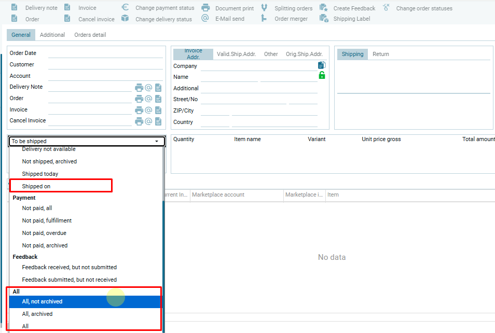Viewport: 495px width, 333px height.
Task: Click the copy address icon beside Company
Action: pos(322,65)
